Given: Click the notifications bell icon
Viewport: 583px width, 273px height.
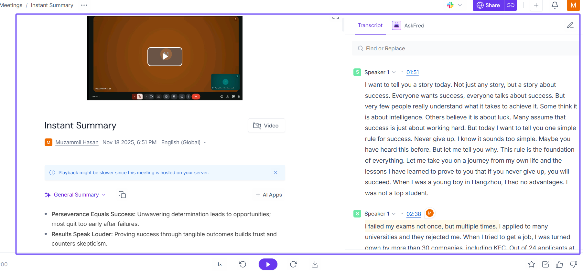Looking at the screenshot, I should click(555, 5).
